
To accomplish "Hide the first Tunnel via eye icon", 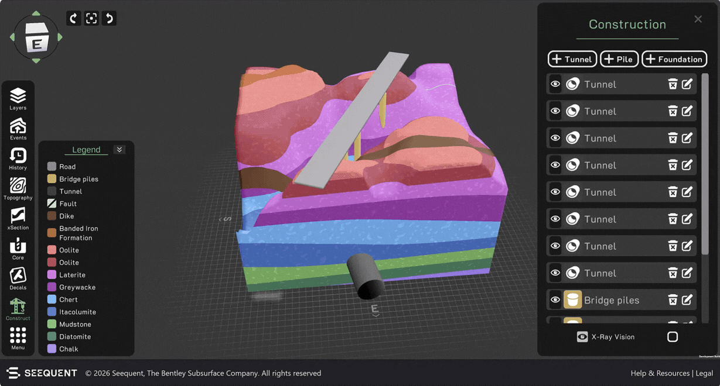I will 555,84.
